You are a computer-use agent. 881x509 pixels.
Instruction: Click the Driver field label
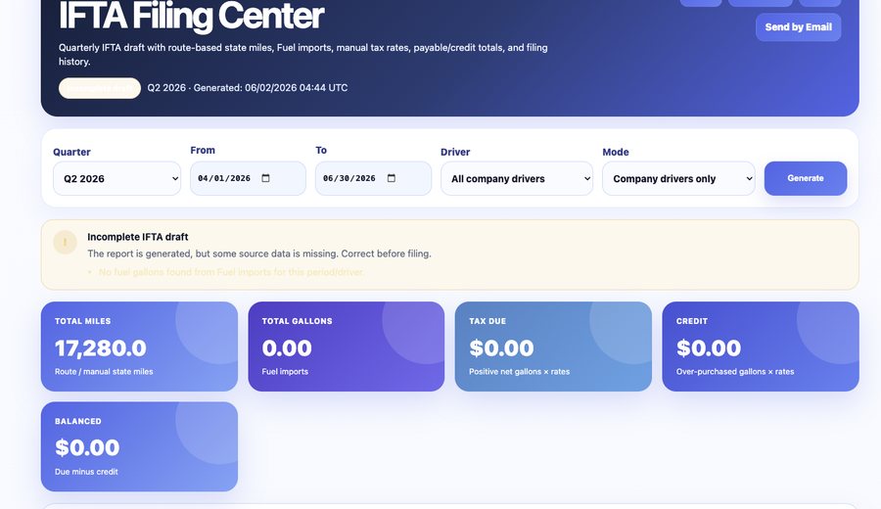pos(455,152)
